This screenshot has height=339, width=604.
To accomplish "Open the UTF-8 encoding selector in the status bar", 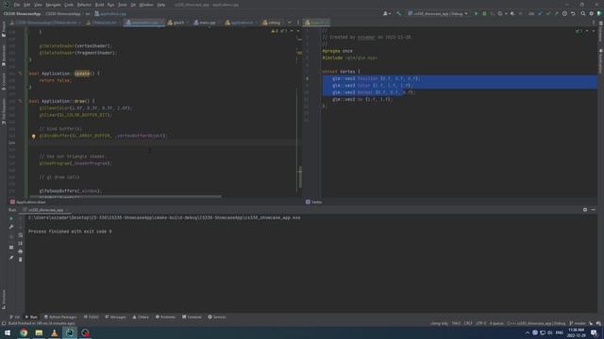I will pos(480,323).
